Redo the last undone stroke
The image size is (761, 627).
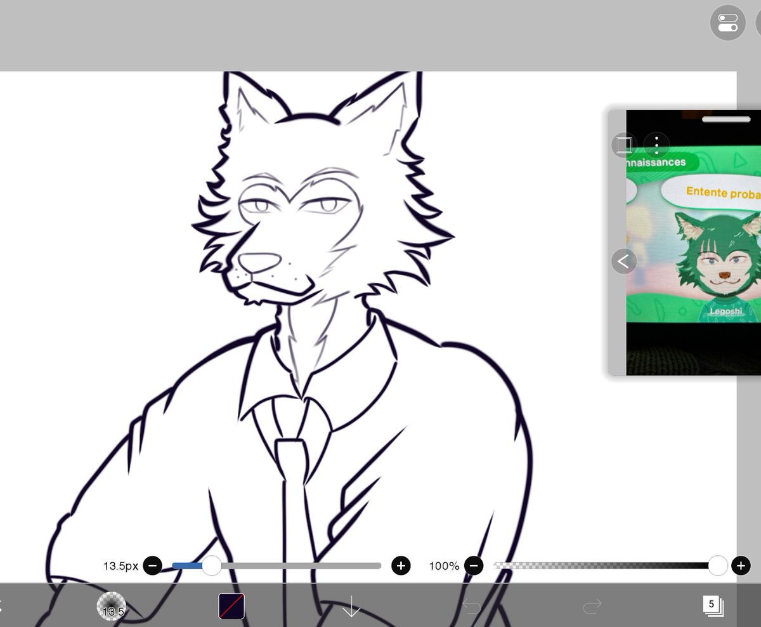592,607
